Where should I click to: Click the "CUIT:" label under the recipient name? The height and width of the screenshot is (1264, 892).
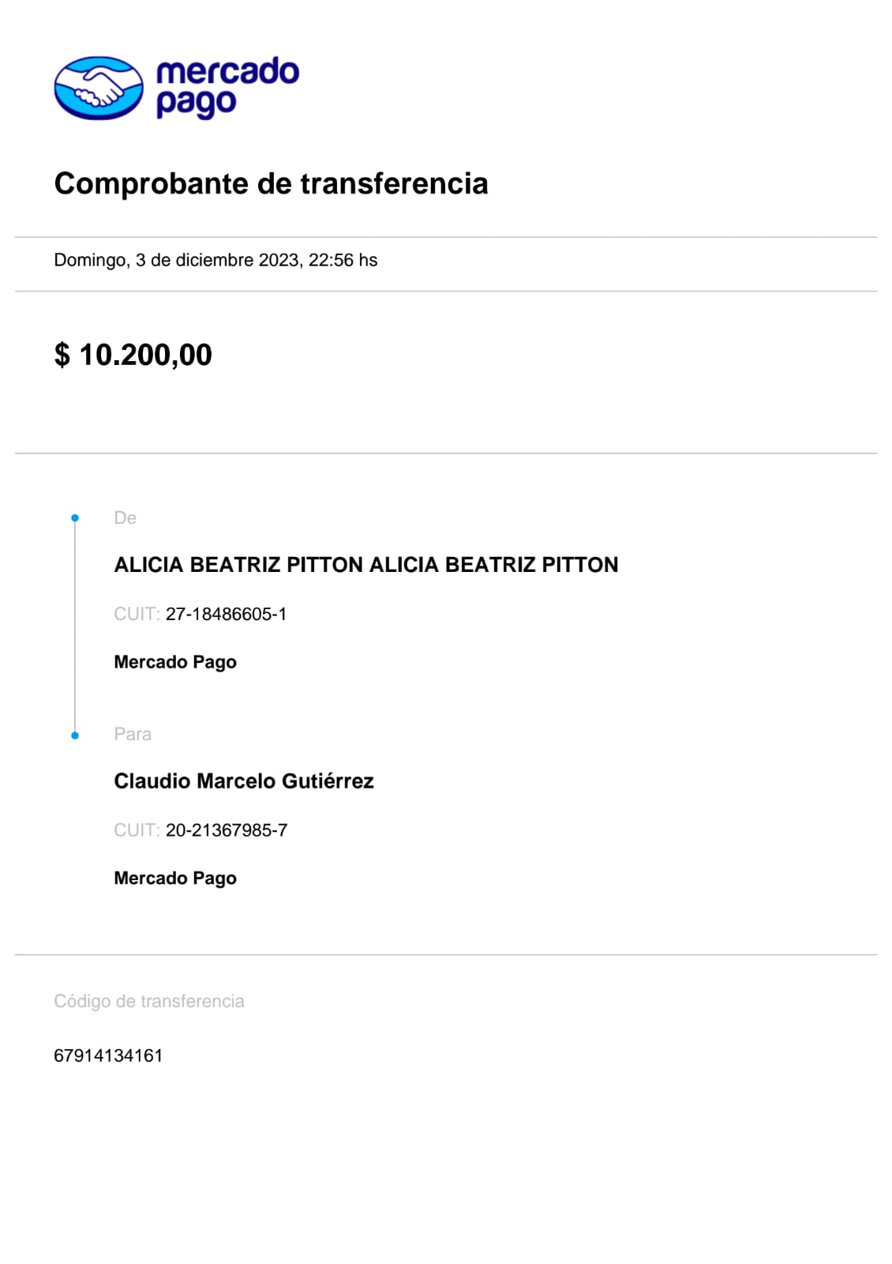[137, 830]
